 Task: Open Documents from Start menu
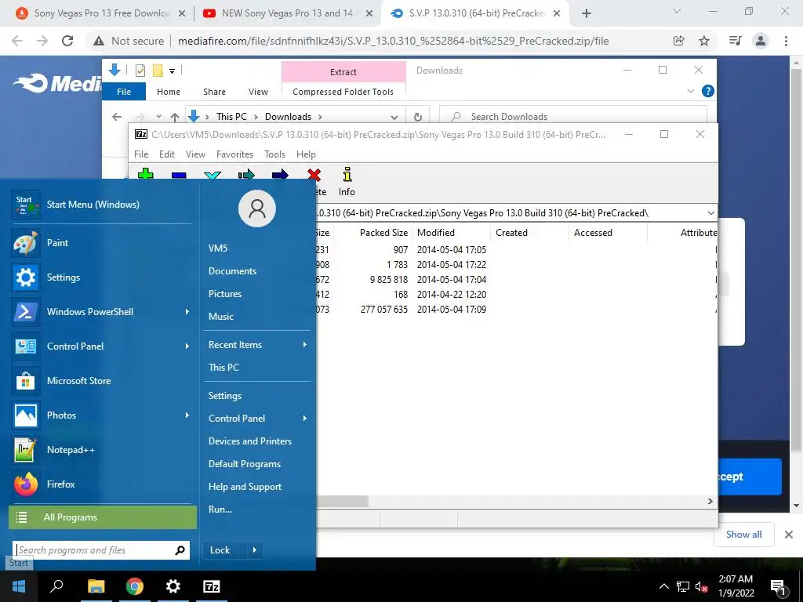click(x=232, y=271)
